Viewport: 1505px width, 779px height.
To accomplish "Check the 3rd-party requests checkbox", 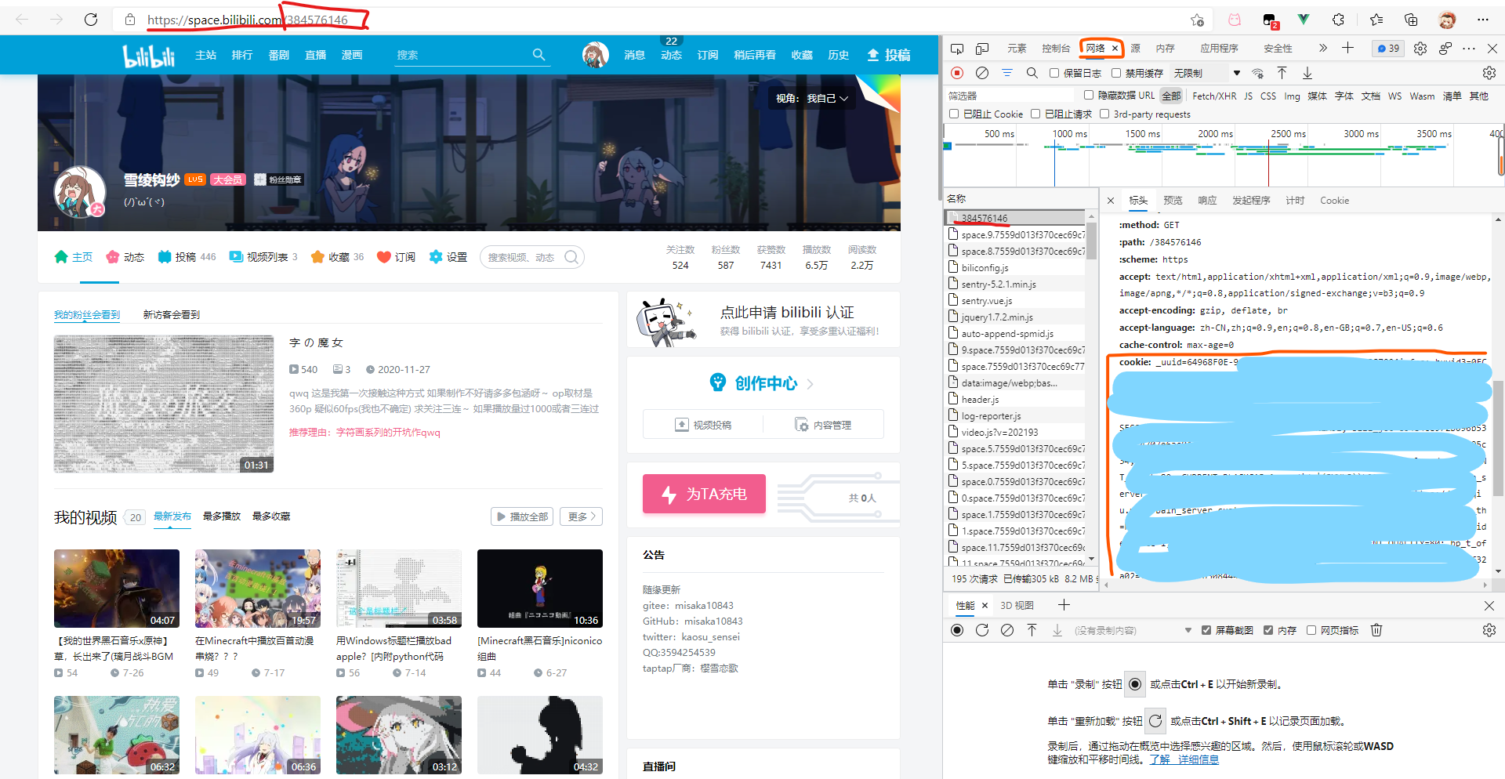I will pos(1104,114).
